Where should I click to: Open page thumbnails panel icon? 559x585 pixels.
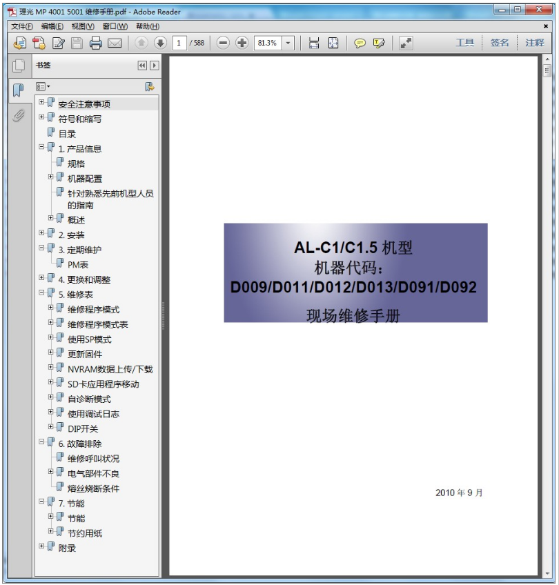(19, 66)
